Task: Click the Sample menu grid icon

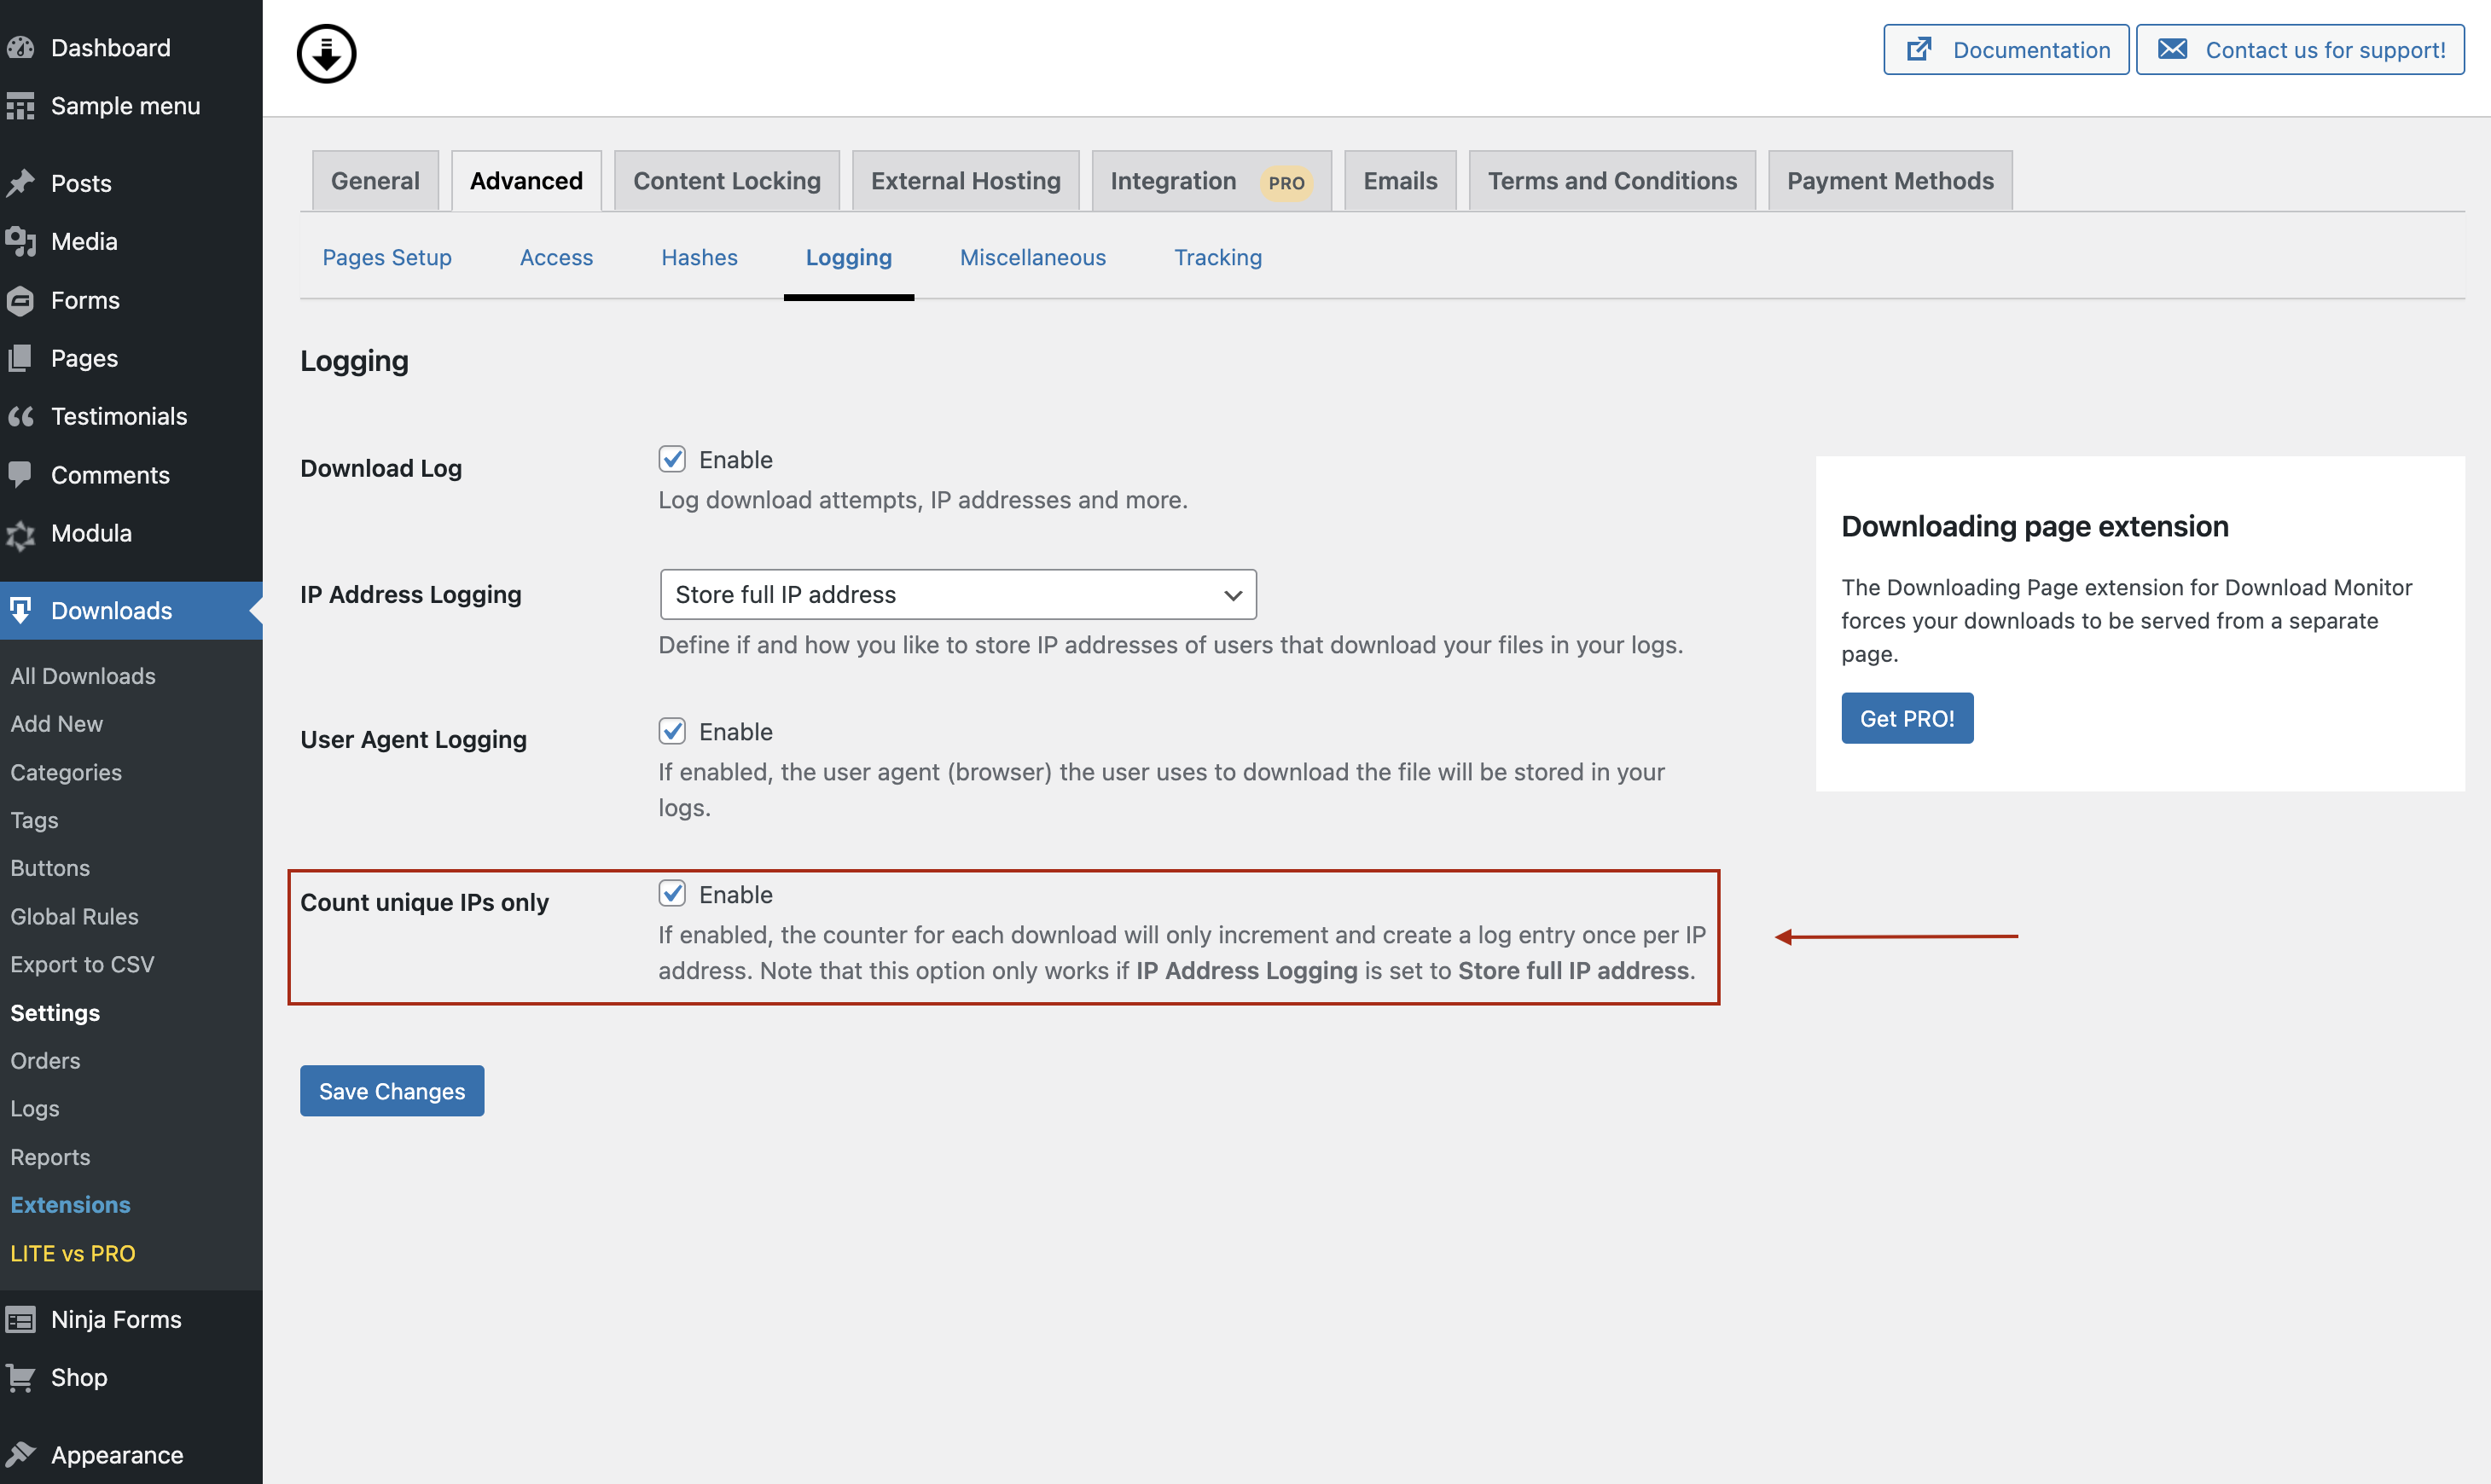Action: click(x=21, y=106)
